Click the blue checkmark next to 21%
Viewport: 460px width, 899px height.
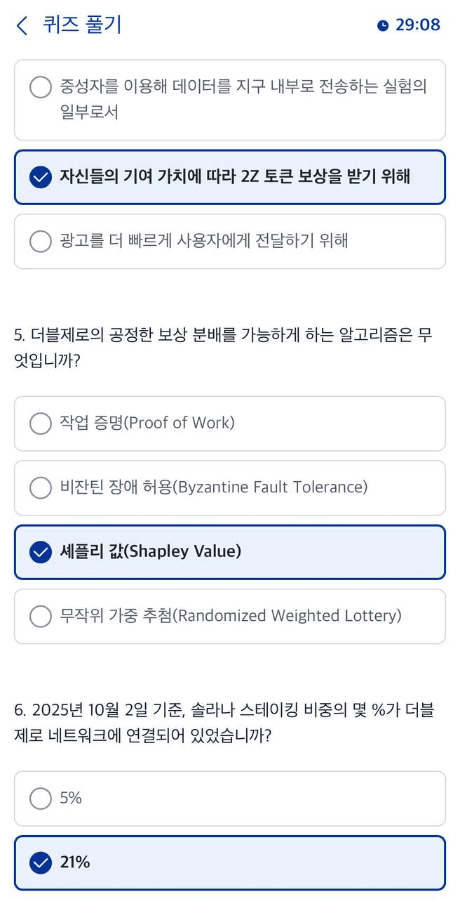tap(41, 862)
